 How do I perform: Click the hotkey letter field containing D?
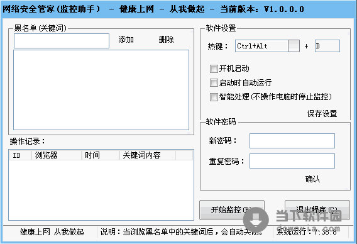[x=327, y=46]
